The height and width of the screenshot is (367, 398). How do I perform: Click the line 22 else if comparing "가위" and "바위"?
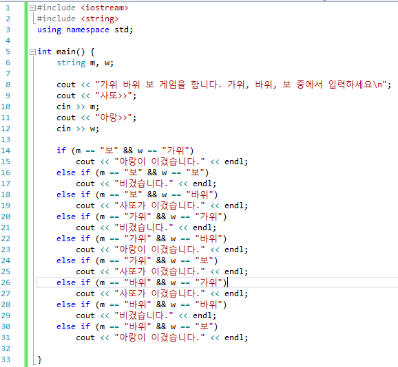point(141,239)
